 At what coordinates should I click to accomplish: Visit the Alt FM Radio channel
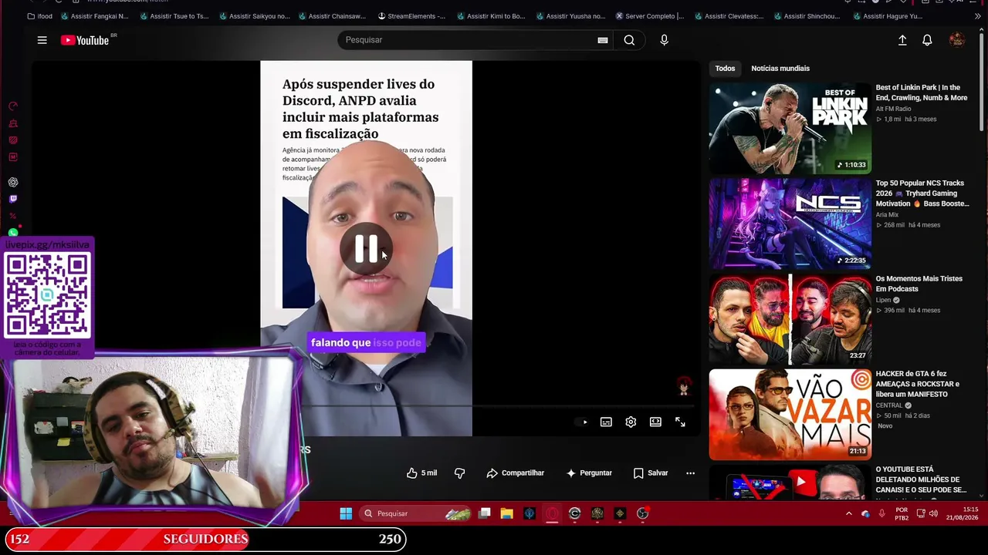pos(893,109)
